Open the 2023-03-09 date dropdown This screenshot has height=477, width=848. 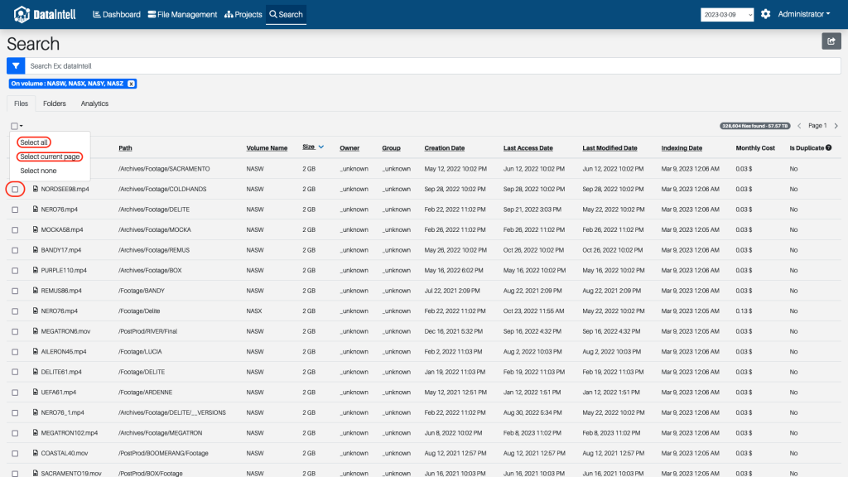pyautogui.click(x=727, y=15)
